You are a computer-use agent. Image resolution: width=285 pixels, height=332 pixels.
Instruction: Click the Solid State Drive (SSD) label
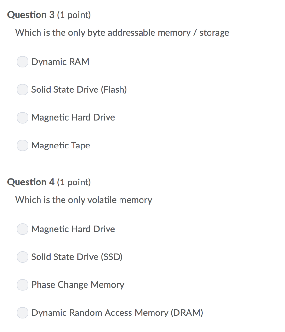pyautogui.click(x=77, y=257)
